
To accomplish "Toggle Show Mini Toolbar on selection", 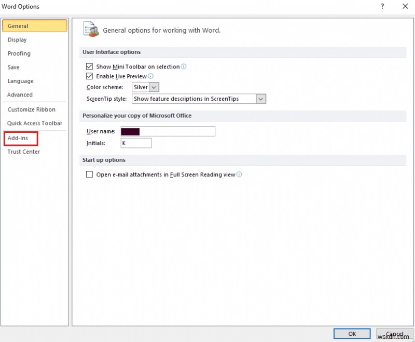I will pos(89,66).
